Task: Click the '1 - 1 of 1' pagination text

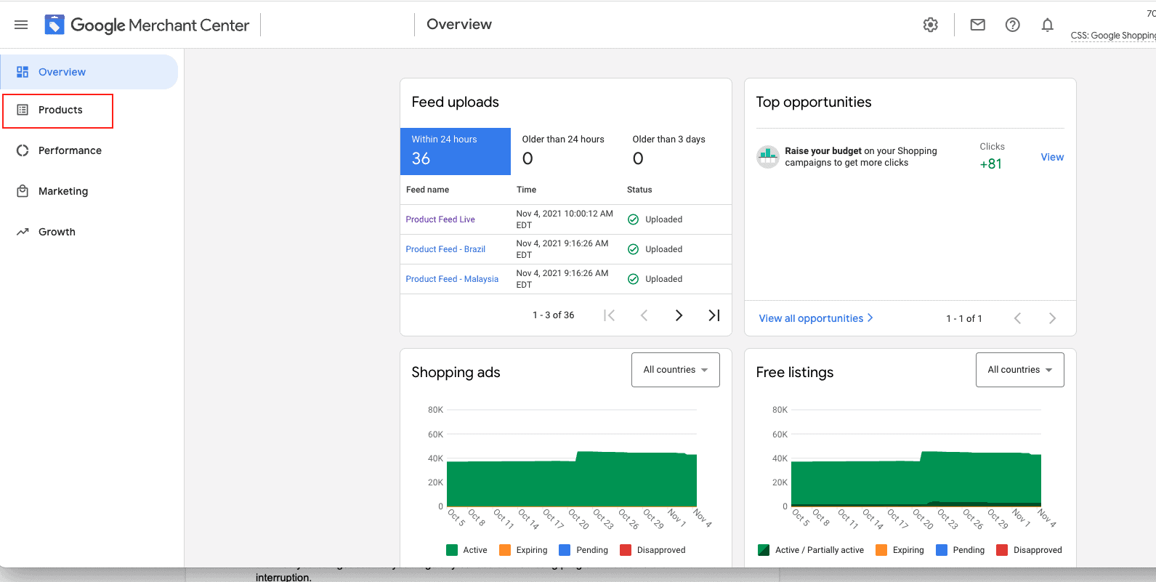Action: (x=964, y=318)
